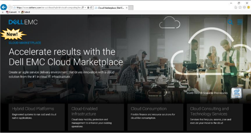The height and width of the screenshot is (133, 251).
Task: Open Cloud Consulting and Technology Services card
Action: click(x=215, y=117)
